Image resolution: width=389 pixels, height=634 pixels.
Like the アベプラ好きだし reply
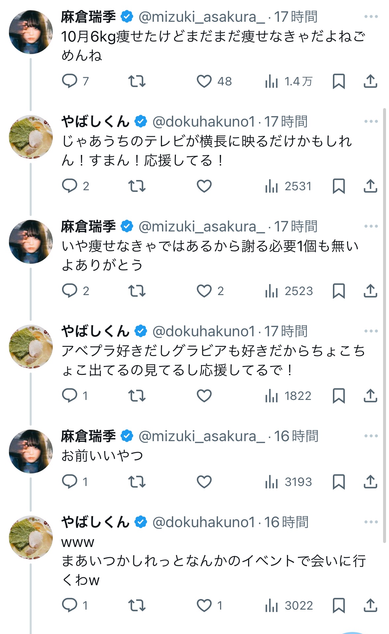[204, 396]
